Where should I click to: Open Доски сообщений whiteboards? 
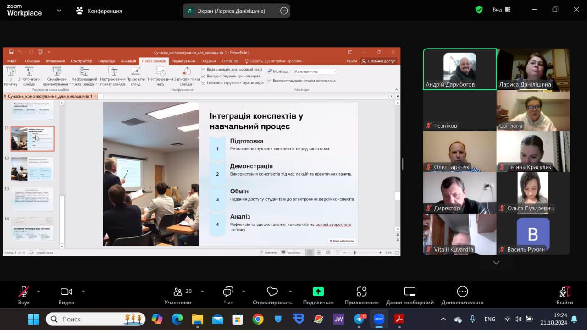pyautogui.click(x=410, y=292)
